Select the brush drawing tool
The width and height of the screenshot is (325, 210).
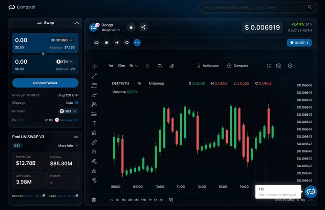[x=94, y=95]
